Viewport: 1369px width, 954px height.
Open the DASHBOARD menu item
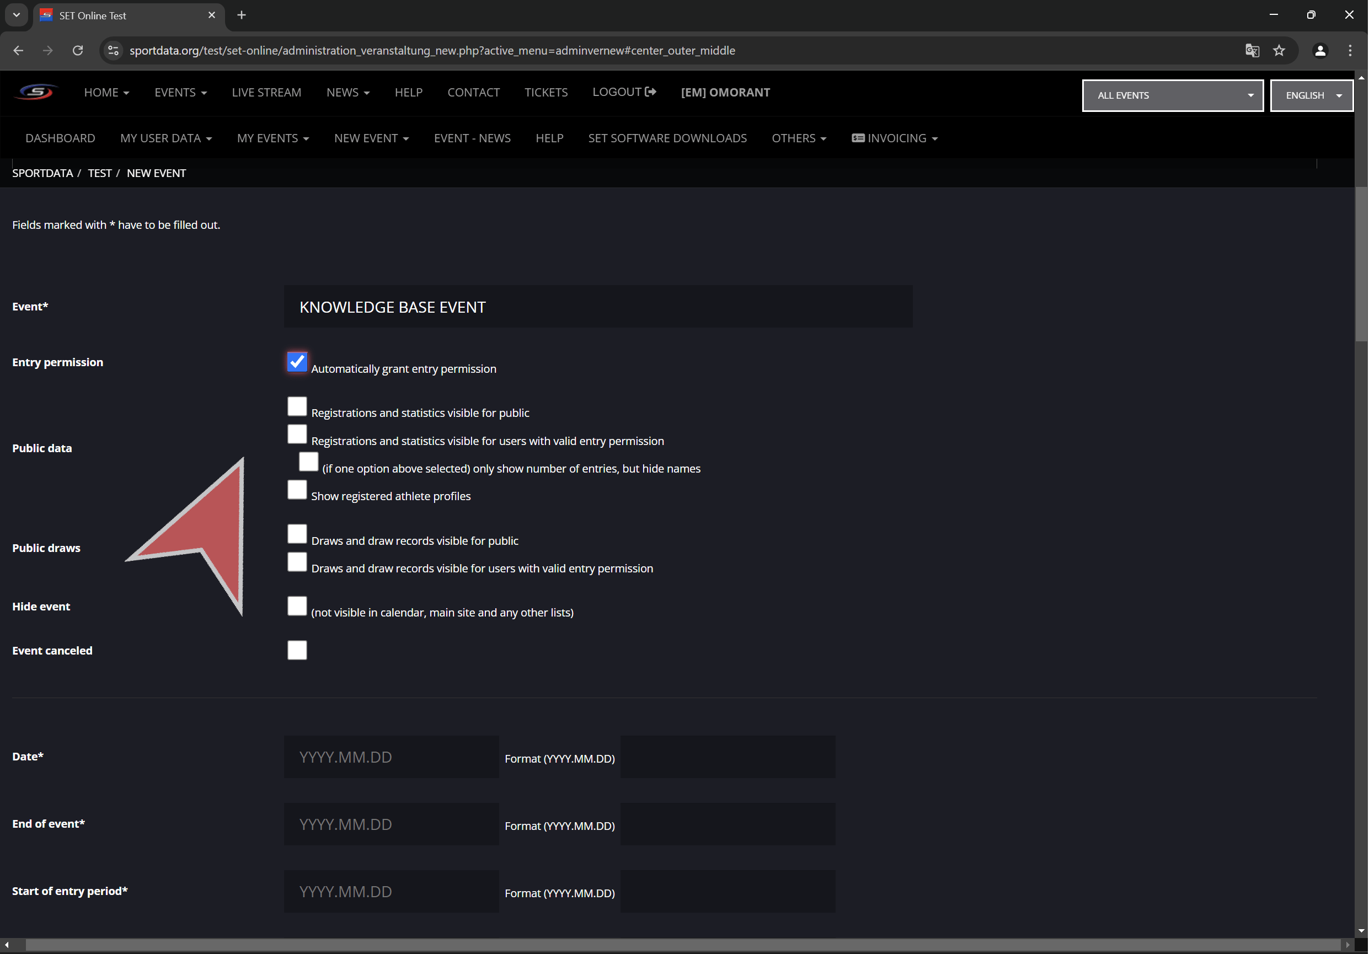click(60, 138)
